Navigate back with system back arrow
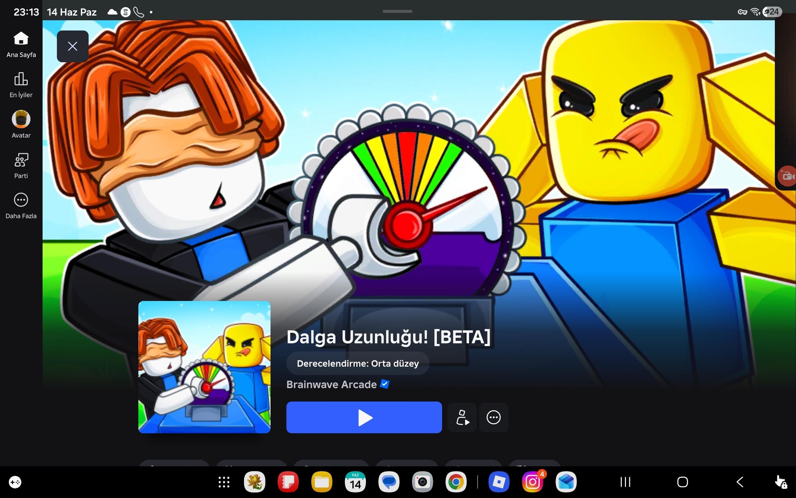The image size is (796, 498). point(740,482)
